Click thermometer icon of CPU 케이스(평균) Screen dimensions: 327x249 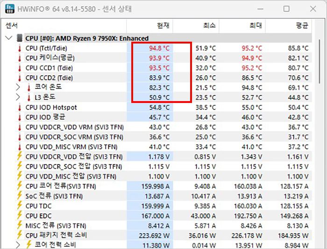click(x=20, y=58)
